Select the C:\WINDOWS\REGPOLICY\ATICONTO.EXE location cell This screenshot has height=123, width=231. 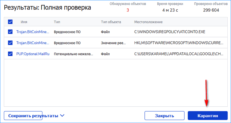[170, 32]
